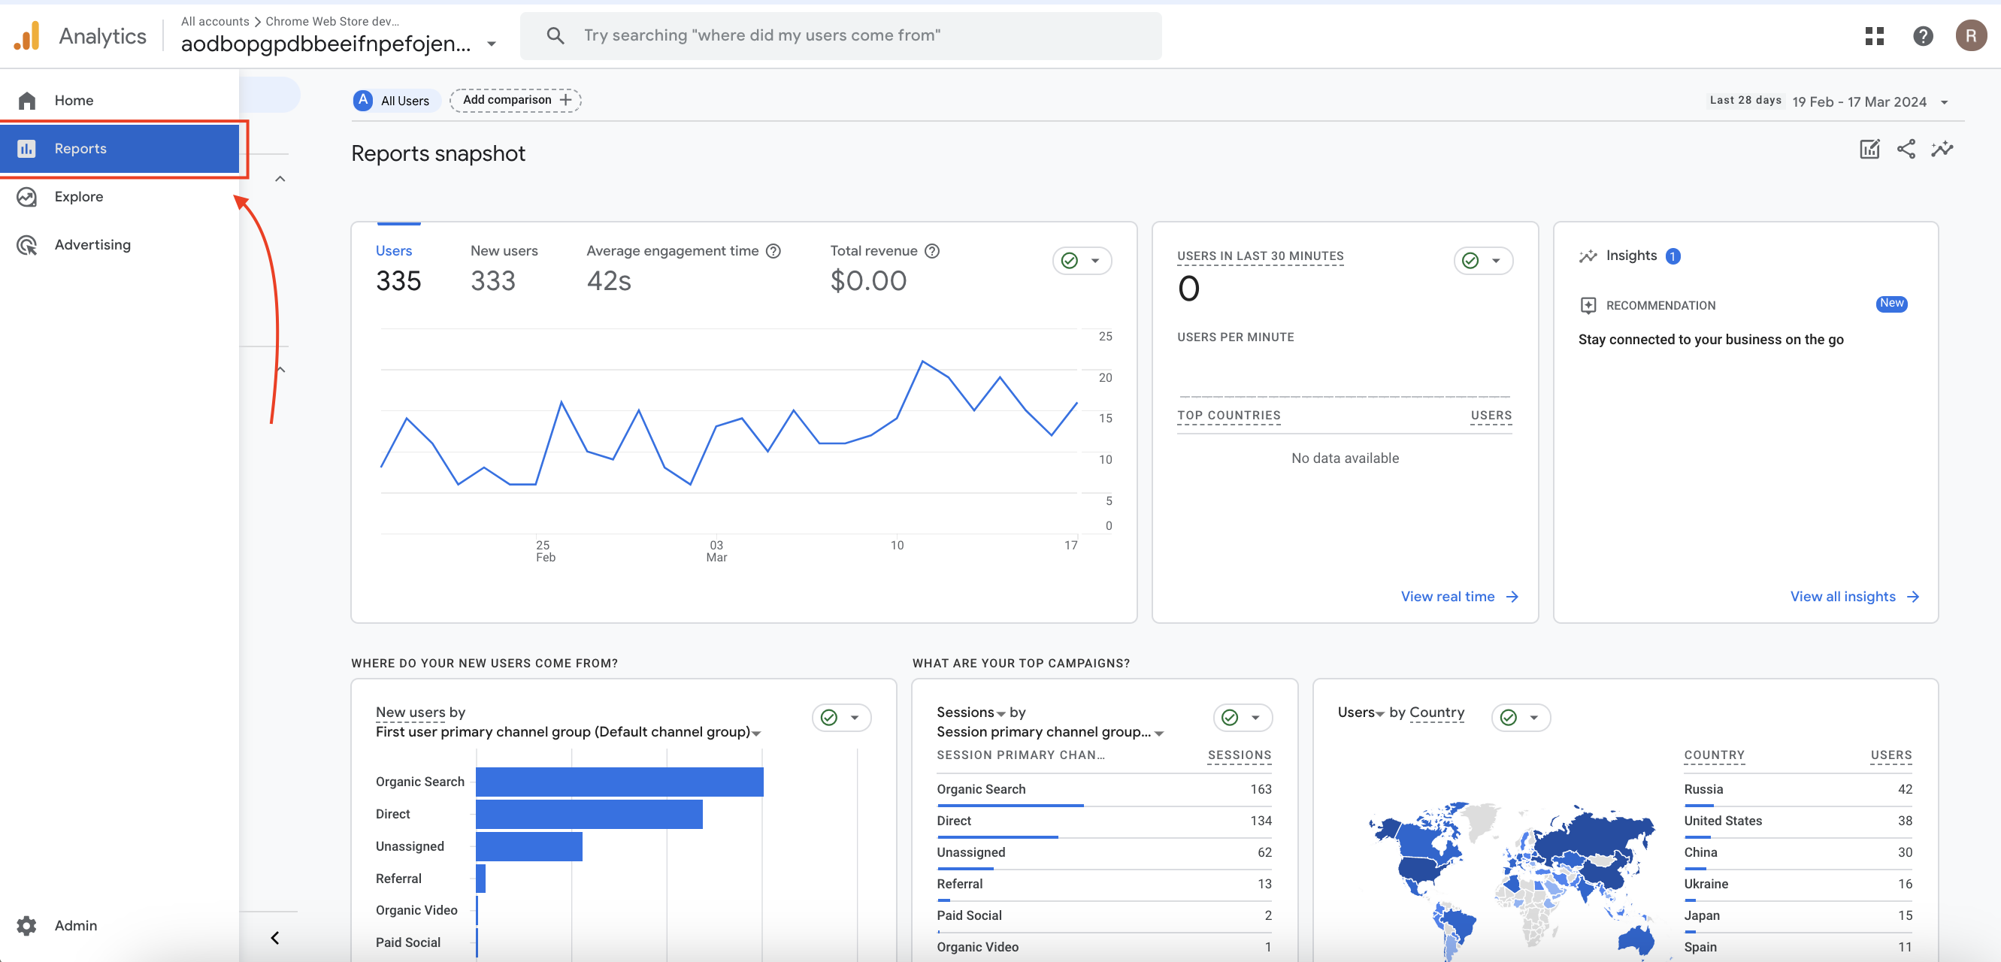Viewport: 2001px width, 962px height.
Task: Open the date range dropdown for last 28 days
Action: tap(1945, 102)
